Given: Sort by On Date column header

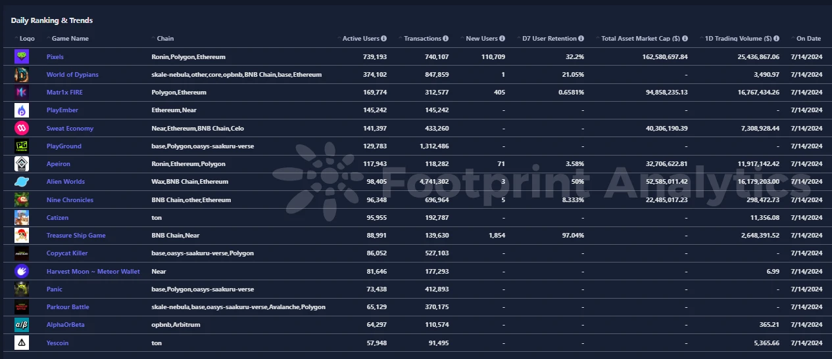Looking at the screenshot, I should point(808,39).
